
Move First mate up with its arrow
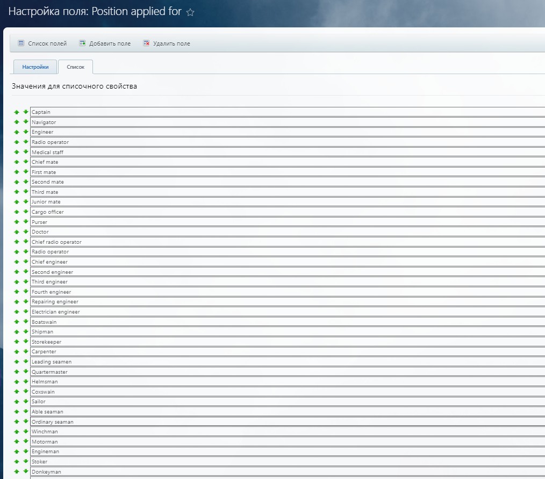[x=16, y=172]
